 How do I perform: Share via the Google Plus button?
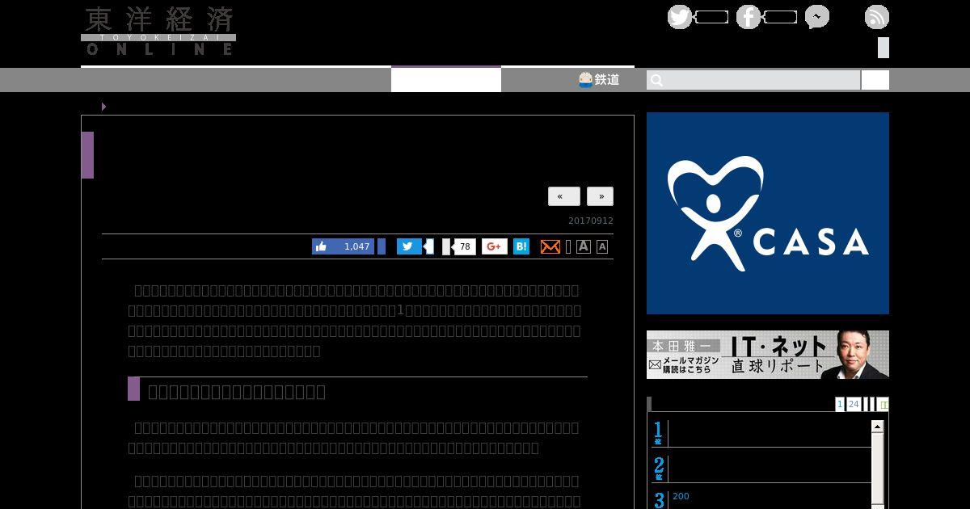495,246
